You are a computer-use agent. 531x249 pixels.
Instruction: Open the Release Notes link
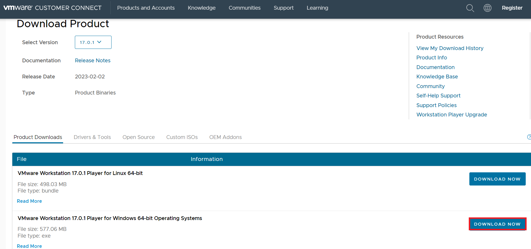93,61
